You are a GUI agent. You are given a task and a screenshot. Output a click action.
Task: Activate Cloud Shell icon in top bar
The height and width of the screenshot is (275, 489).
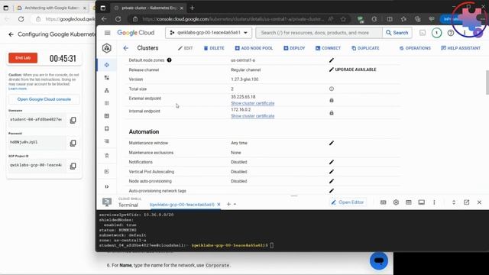(423, 33)
